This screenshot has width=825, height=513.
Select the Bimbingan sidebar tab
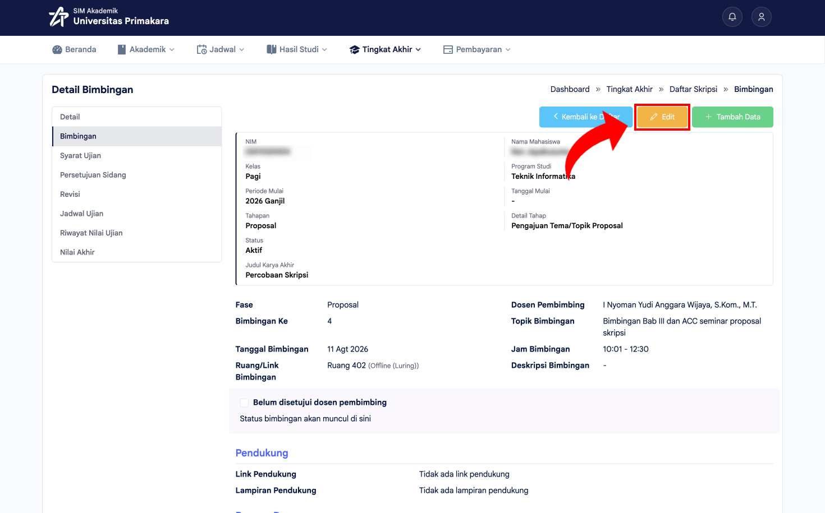click(x=137, y=136)
